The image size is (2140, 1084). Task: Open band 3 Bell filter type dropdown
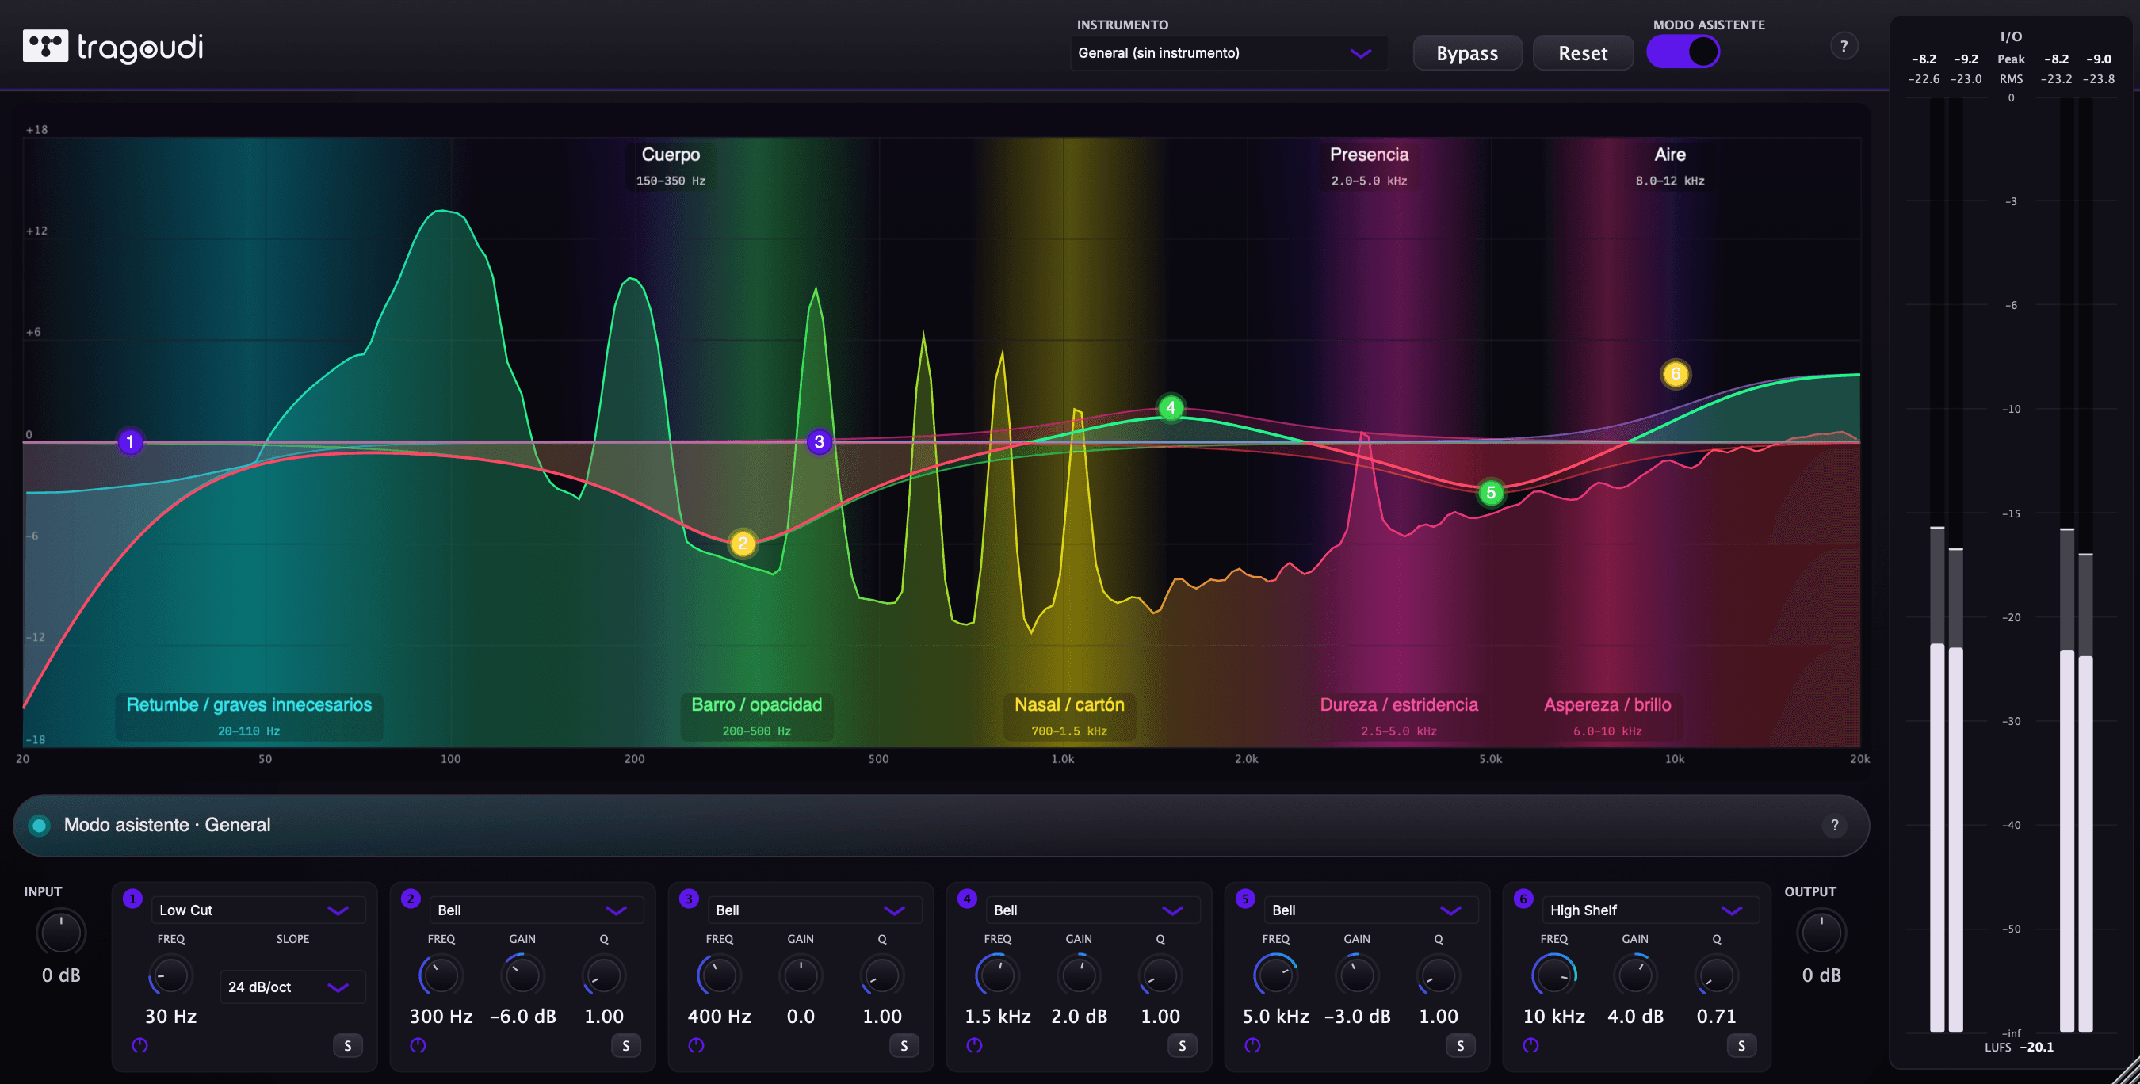[815, 910]
